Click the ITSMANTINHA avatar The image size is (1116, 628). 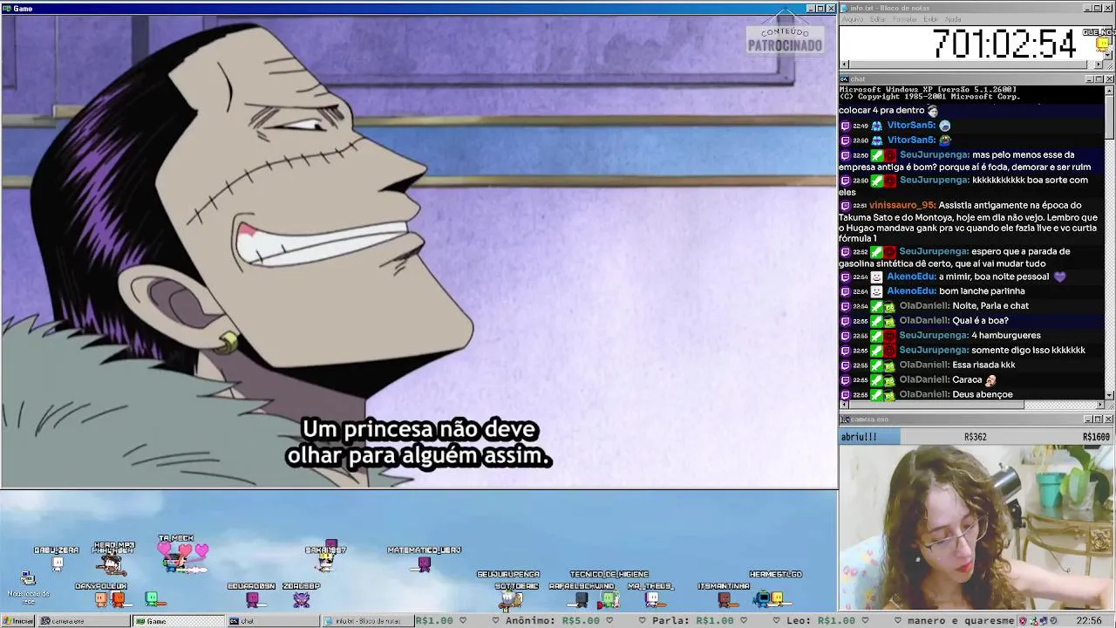tap(724, 599)
